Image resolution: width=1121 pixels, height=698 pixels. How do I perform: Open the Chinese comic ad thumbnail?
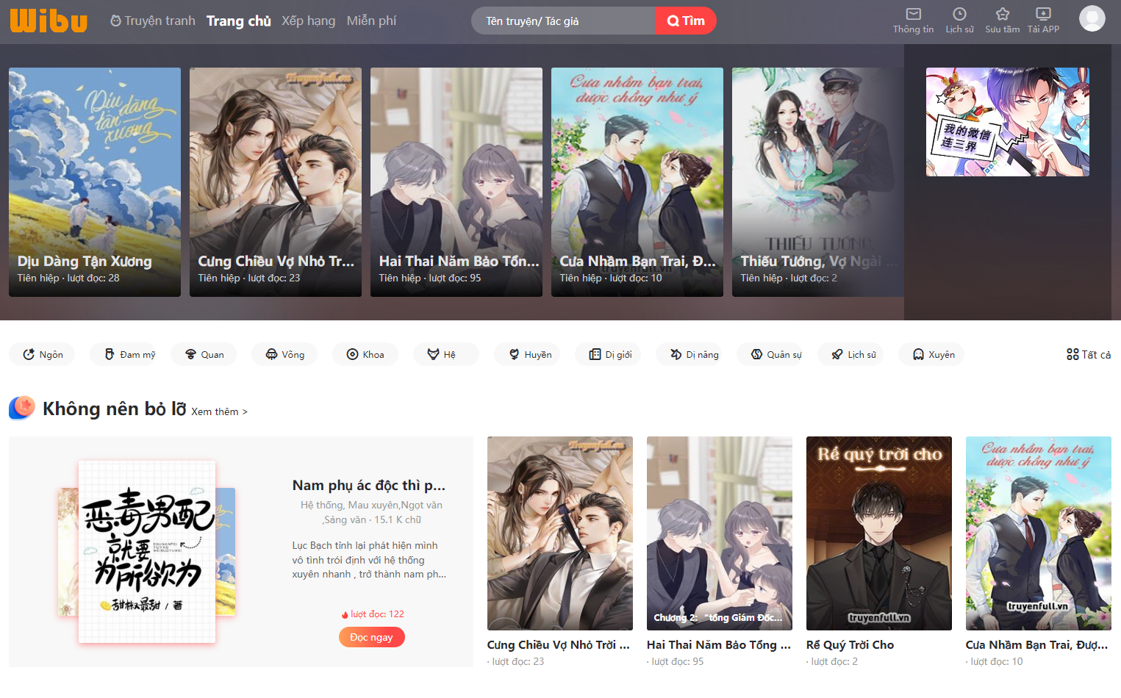[1008, 122]
